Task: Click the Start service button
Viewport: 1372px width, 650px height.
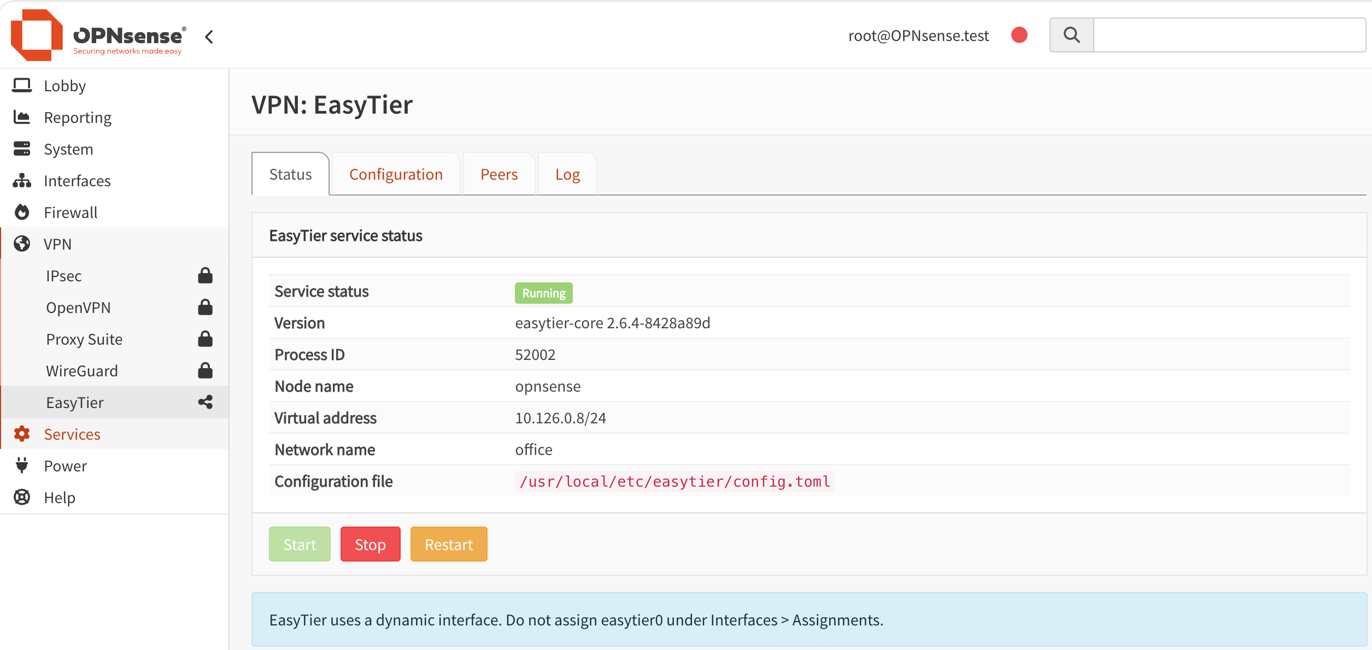Action: click(x=300, y=544)
